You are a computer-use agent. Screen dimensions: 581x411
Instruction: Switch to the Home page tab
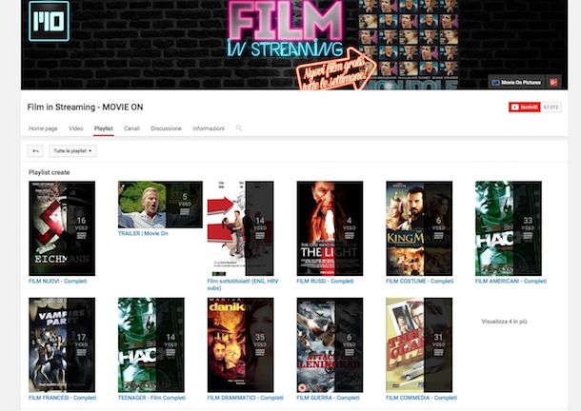pyautogui.click(x=43, y=128)
